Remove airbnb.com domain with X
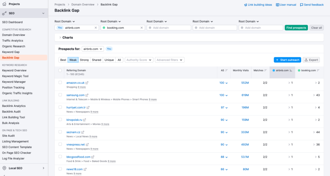Image resolution: width=330 pixels, height=176 pixels. point(95,28)
